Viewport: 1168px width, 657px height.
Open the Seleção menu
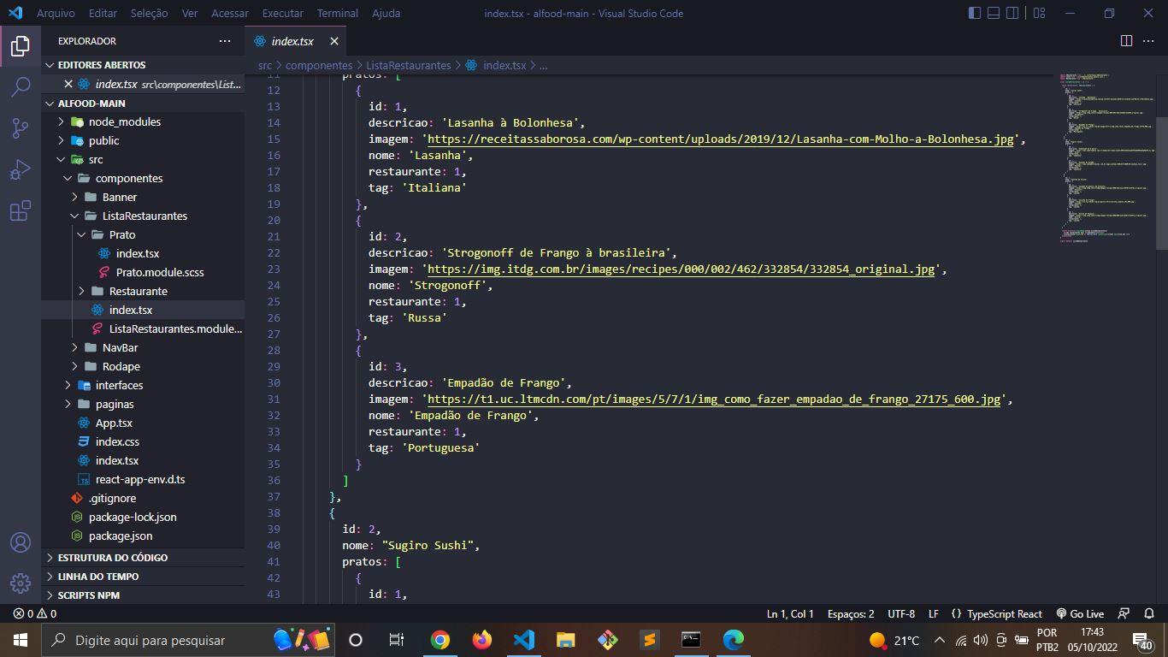point(150,13)
